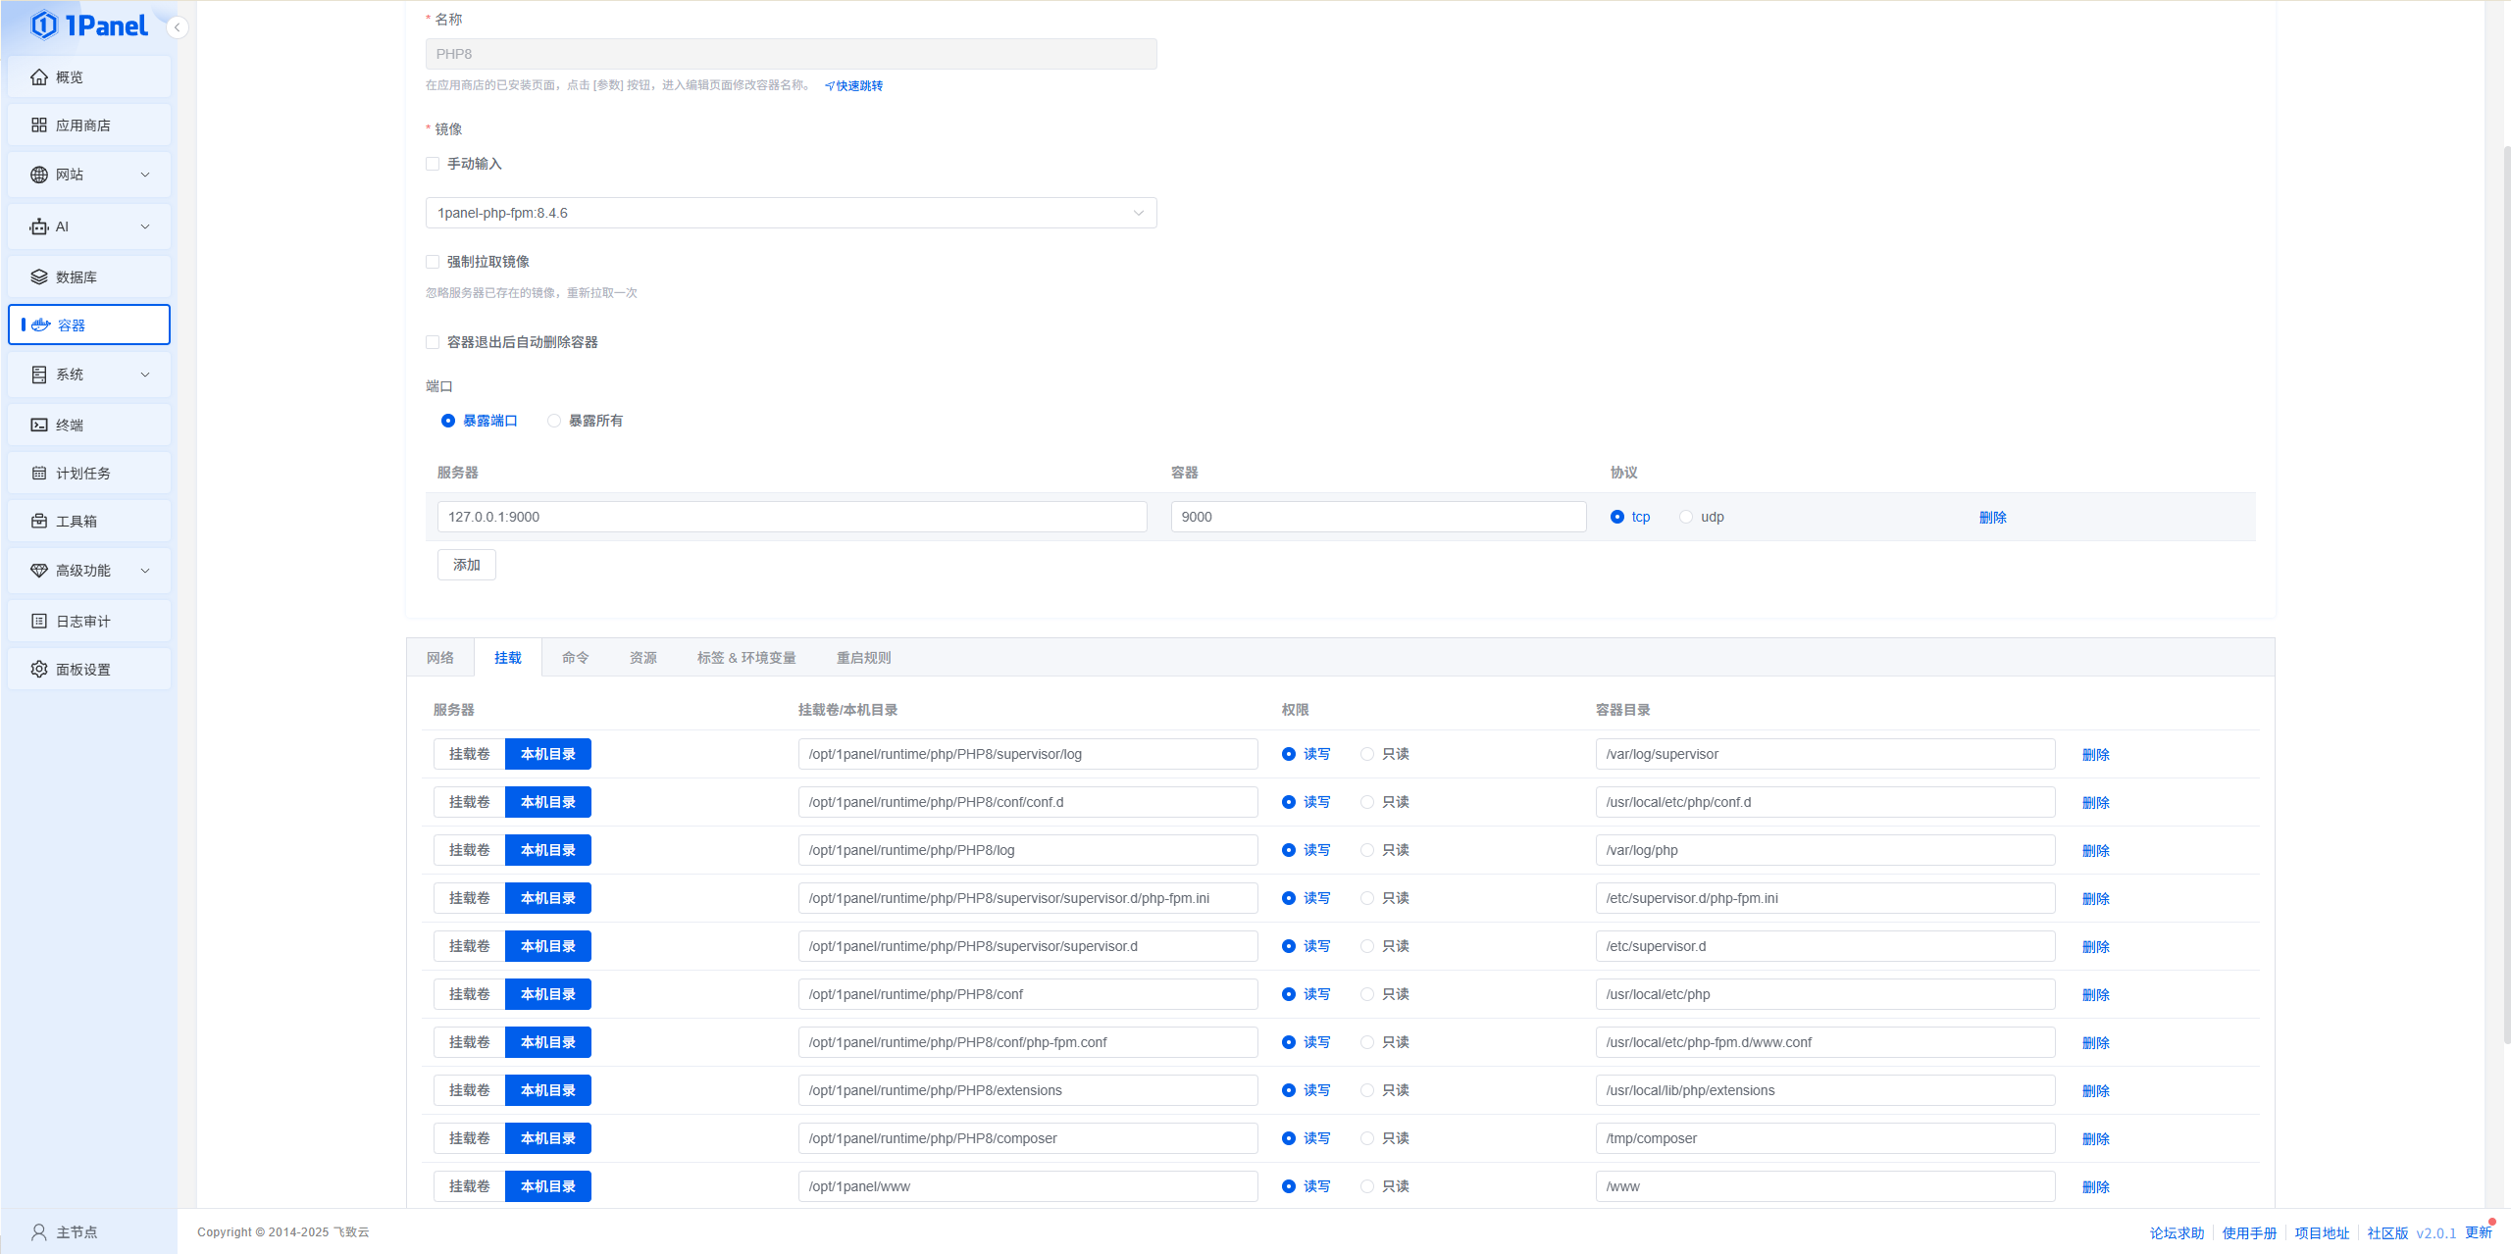2511x1254 pixels.
Task: Open the Toolbox briefcase icon
Action: (39, 522)
